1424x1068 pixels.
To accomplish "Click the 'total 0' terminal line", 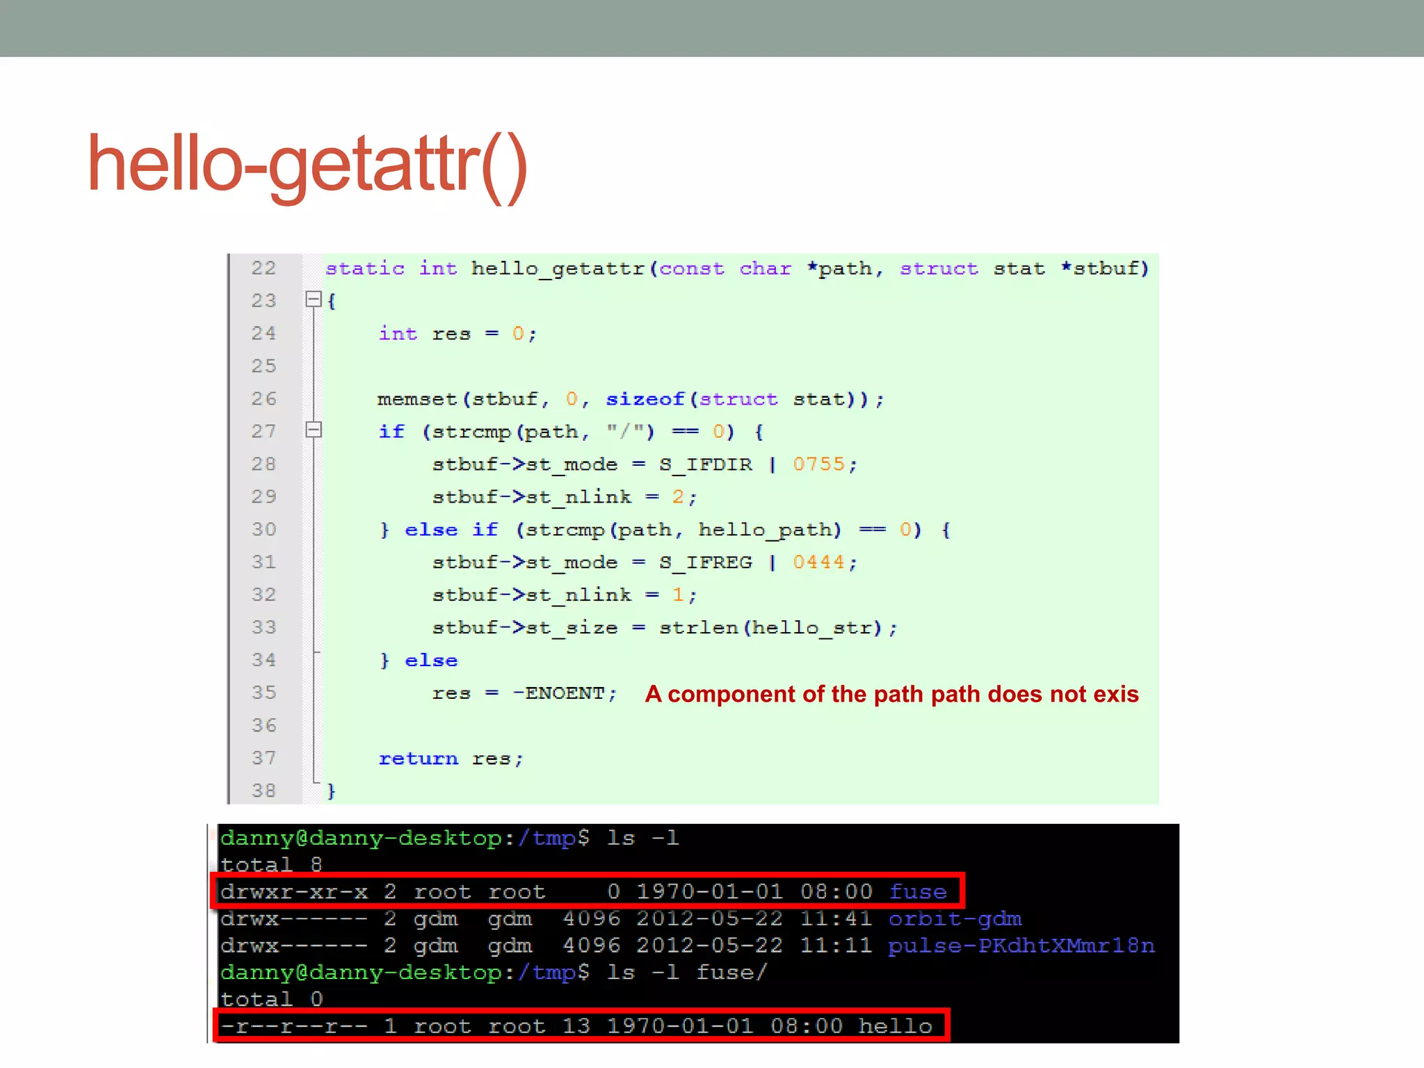I will coord(271,1000).
